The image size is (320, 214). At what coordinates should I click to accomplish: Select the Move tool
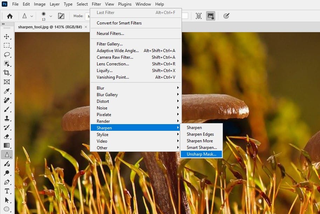7,36
